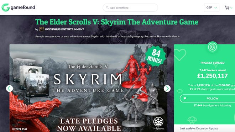Open the Modiphius Entertainment creator link
Screen dimensions: 235x132
64,30
